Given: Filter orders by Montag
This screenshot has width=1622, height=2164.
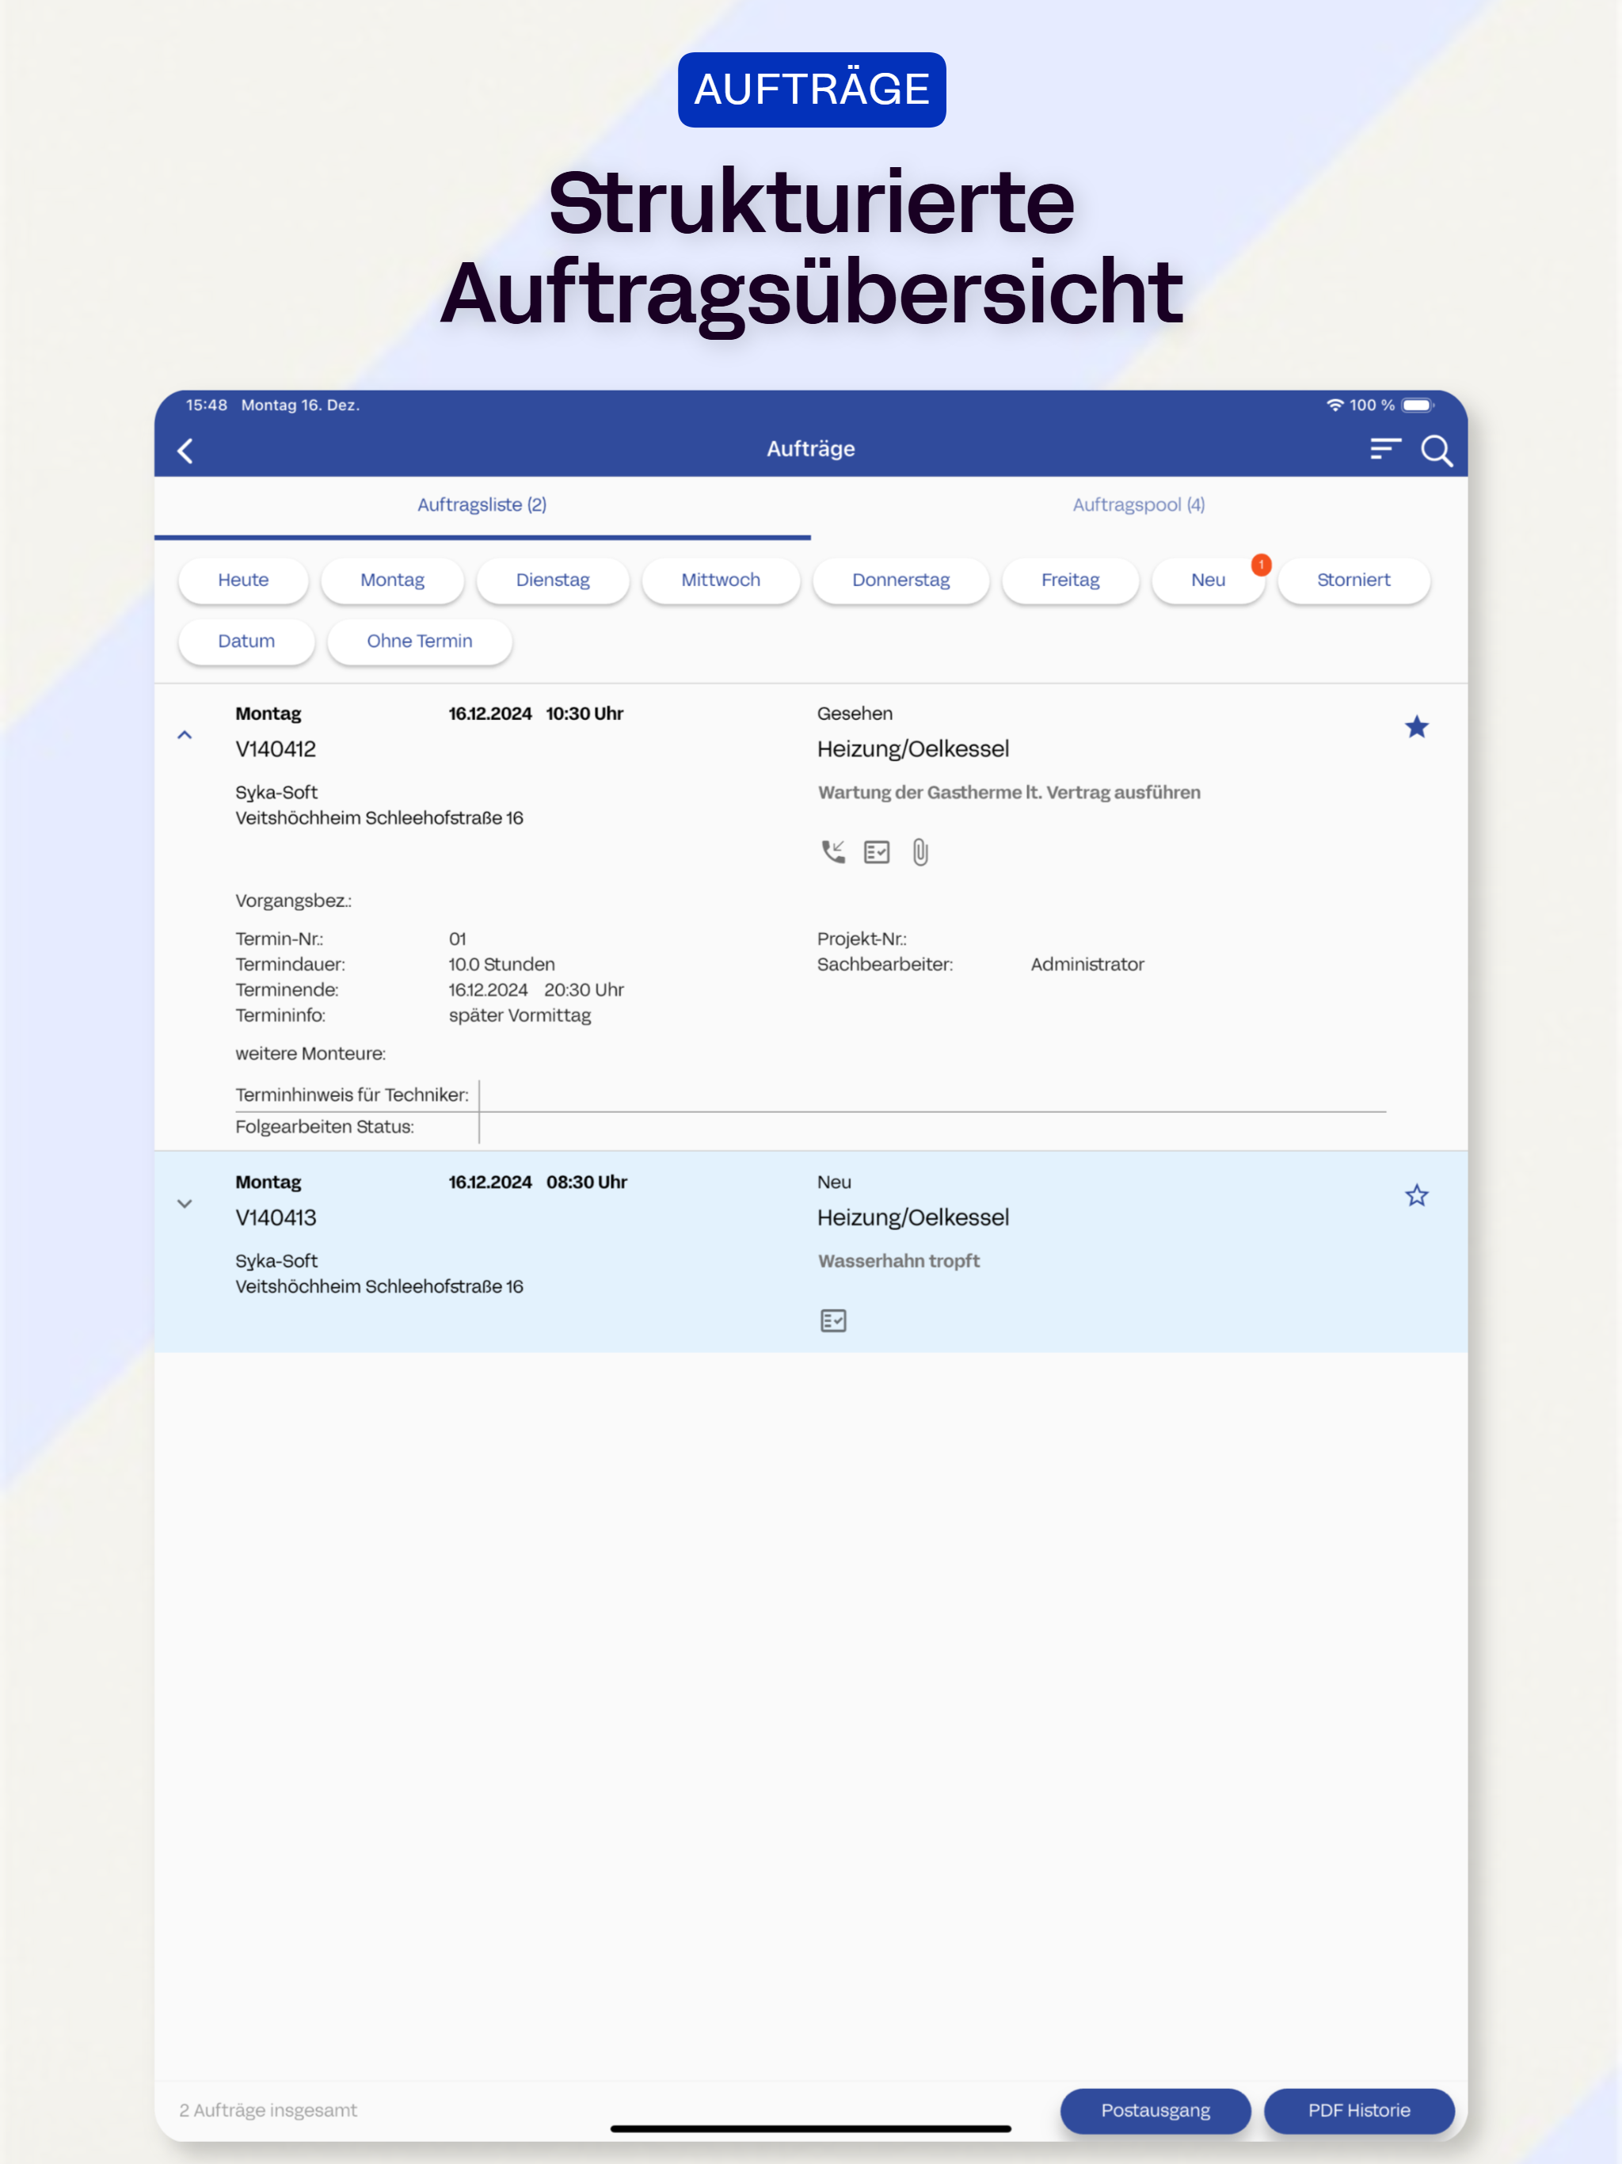Looking at the screenshot, I should (x=392, y=580).
